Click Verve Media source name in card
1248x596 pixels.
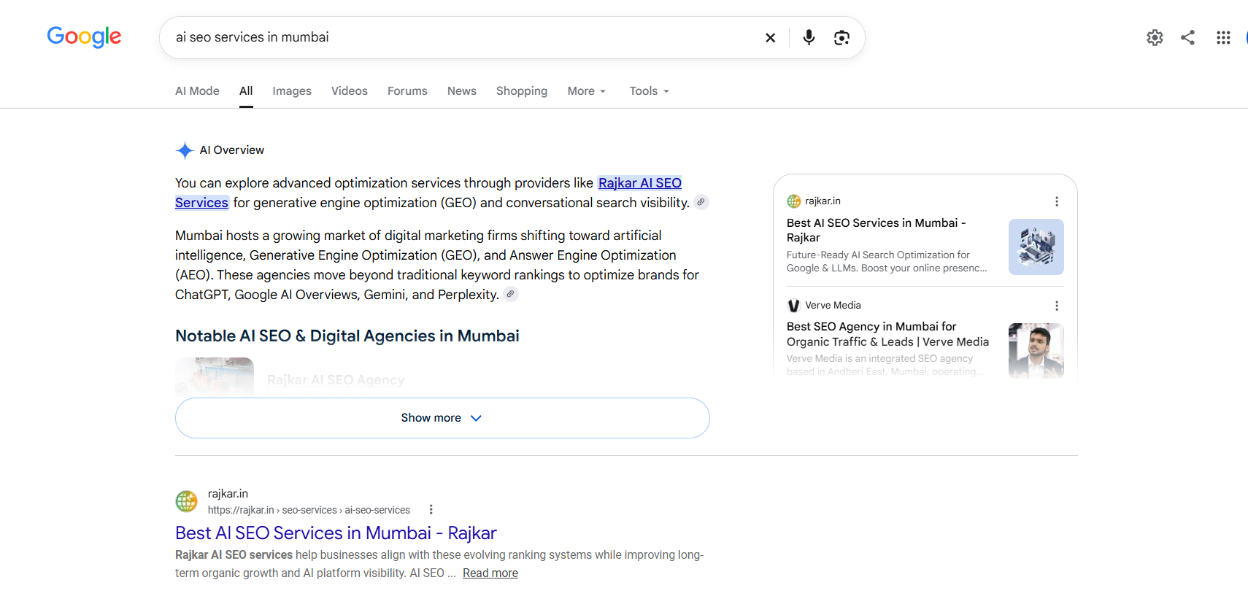click(833, 306)
